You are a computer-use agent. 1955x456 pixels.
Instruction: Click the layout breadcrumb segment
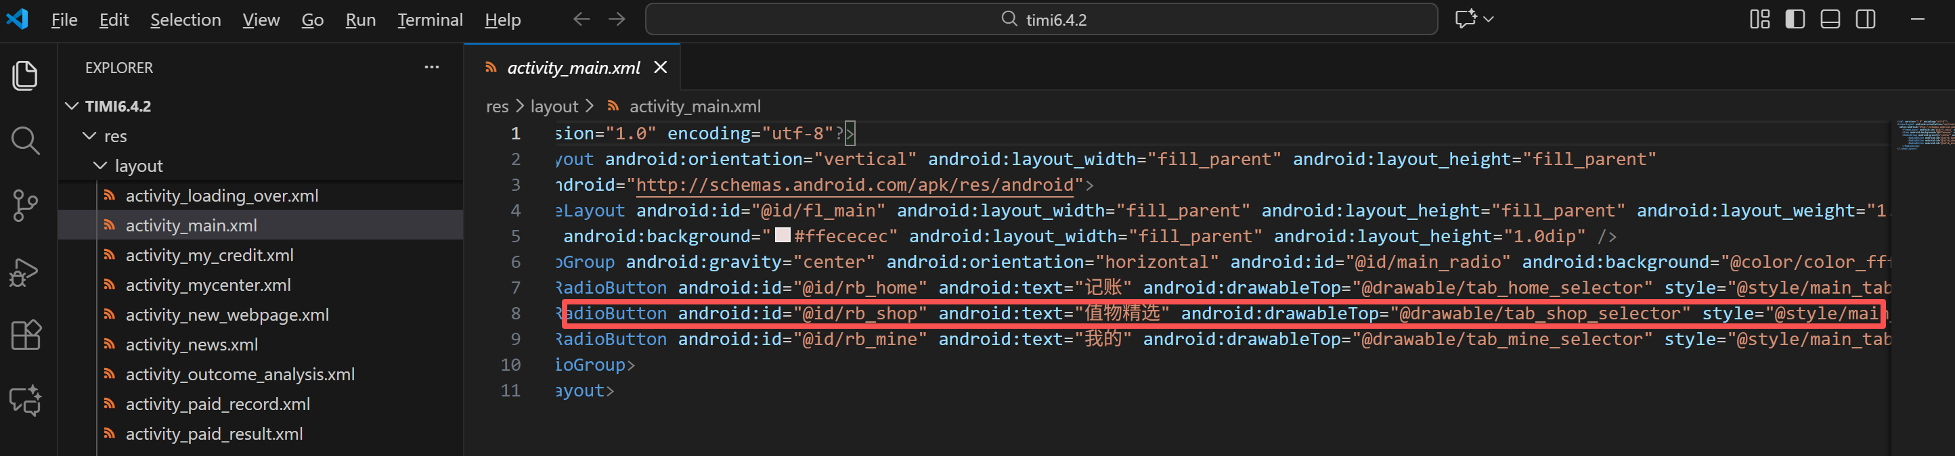click(553, 107)
